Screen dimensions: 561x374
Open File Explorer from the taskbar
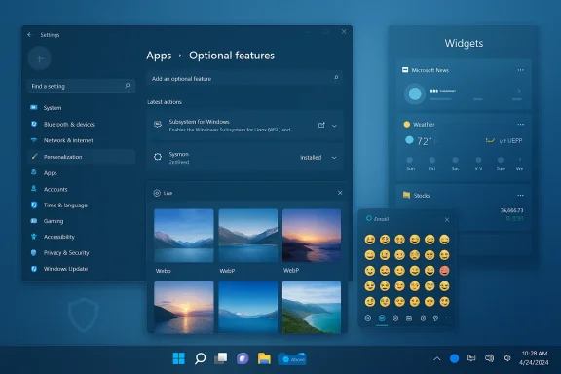[x=264, y=358]
